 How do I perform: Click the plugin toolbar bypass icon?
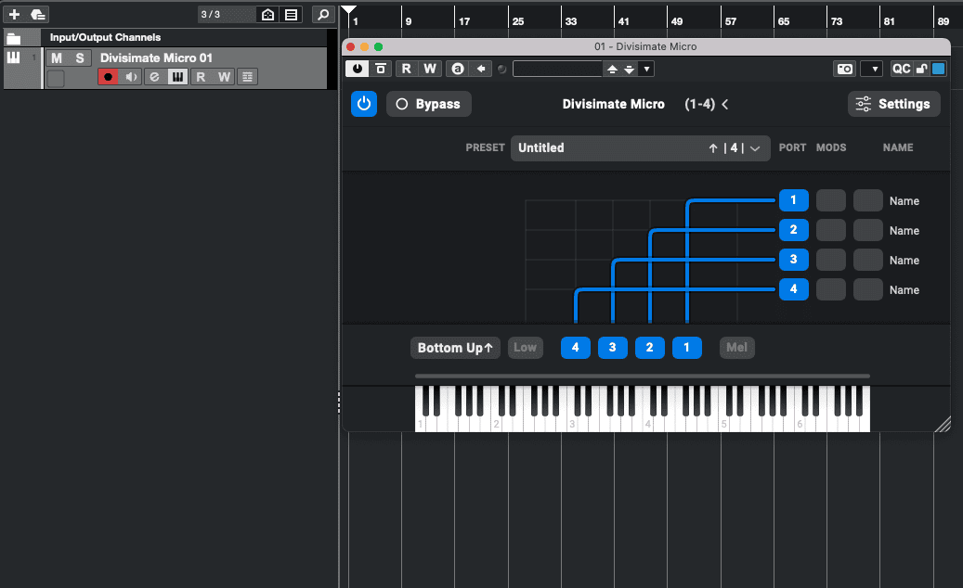coord(381,69)
